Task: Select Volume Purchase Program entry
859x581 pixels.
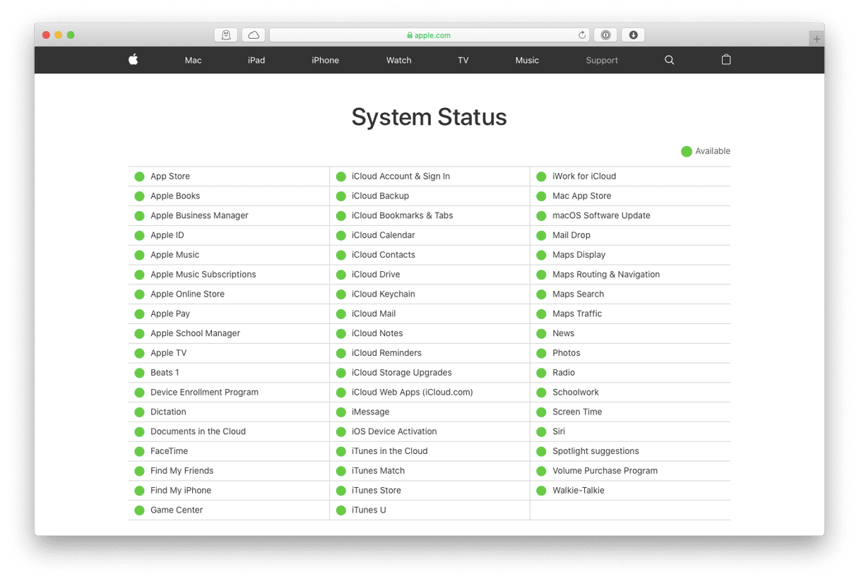Action: 605,471
